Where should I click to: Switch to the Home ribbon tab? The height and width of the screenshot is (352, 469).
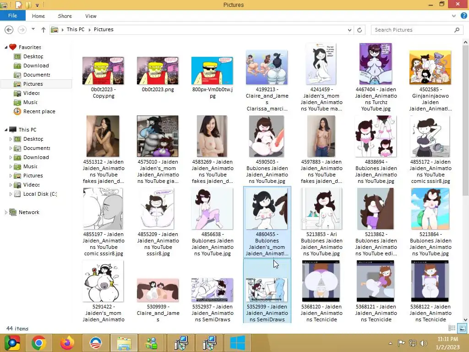coord(38,16)
